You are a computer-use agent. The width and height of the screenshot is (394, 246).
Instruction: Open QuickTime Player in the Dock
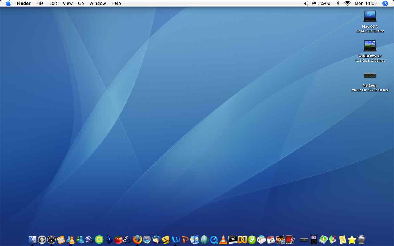214,240
